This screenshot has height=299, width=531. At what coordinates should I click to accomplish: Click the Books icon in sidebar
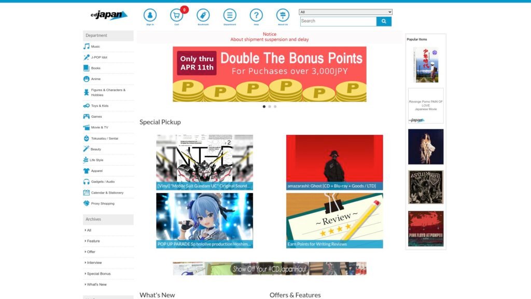tap(87, 68)
